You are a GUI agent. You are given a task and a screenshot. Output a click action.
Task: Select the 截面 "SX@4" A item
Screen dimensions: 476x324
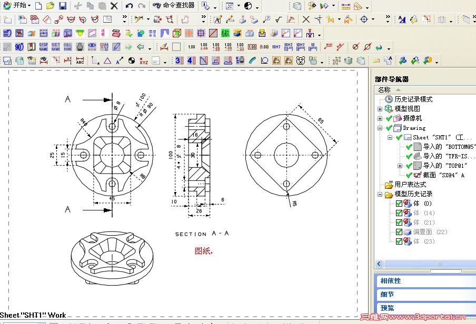point(443,175)
